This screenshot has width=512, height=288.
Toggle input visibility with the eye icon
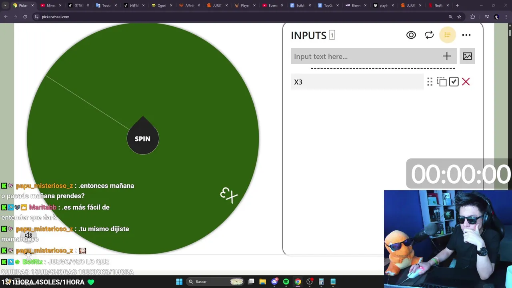point(411,35)
